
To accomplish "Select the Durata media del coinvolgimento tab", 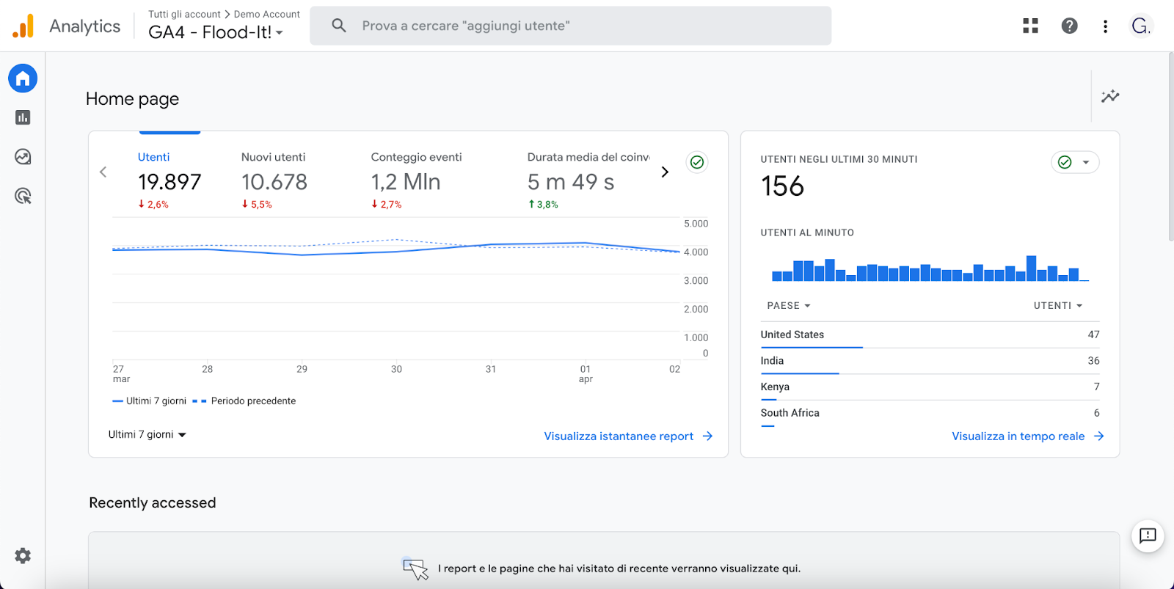I will (x=588, y=180).
